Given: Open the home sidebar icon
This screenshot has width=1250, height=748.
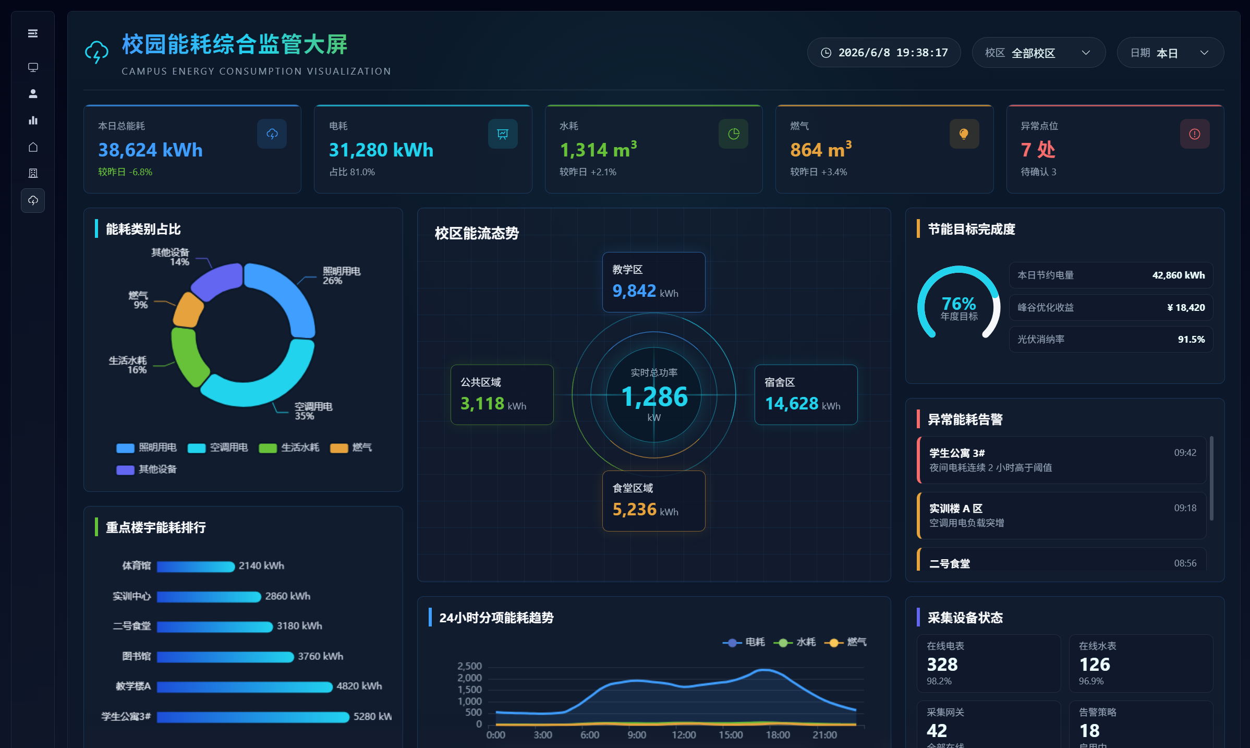Looking at the screenshot, I should (x=33, y=147).
